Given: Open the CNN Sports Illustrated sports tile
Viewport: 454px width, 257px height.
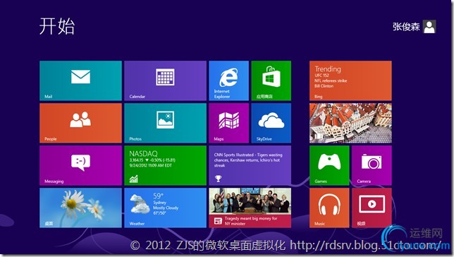Looking at the screenshot, I should coord(250,165).
